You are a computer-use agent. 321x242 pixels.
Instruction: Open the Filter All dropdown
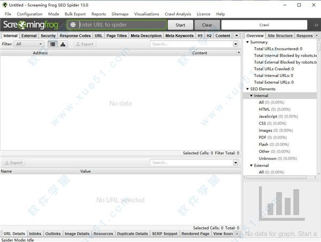pos(29,44)
